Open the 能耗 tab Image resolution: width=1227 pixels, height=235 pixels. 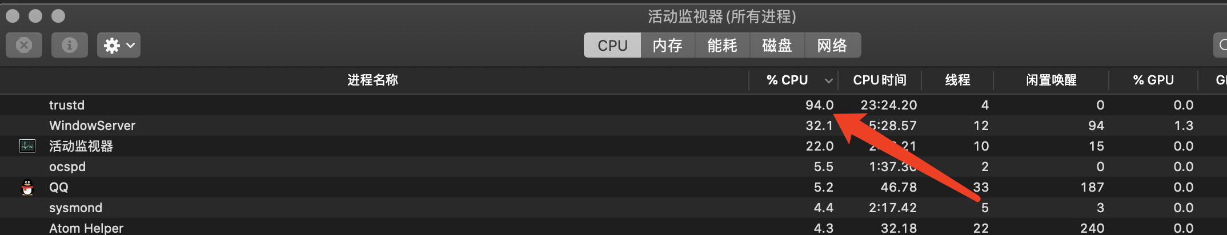point(722,45)
